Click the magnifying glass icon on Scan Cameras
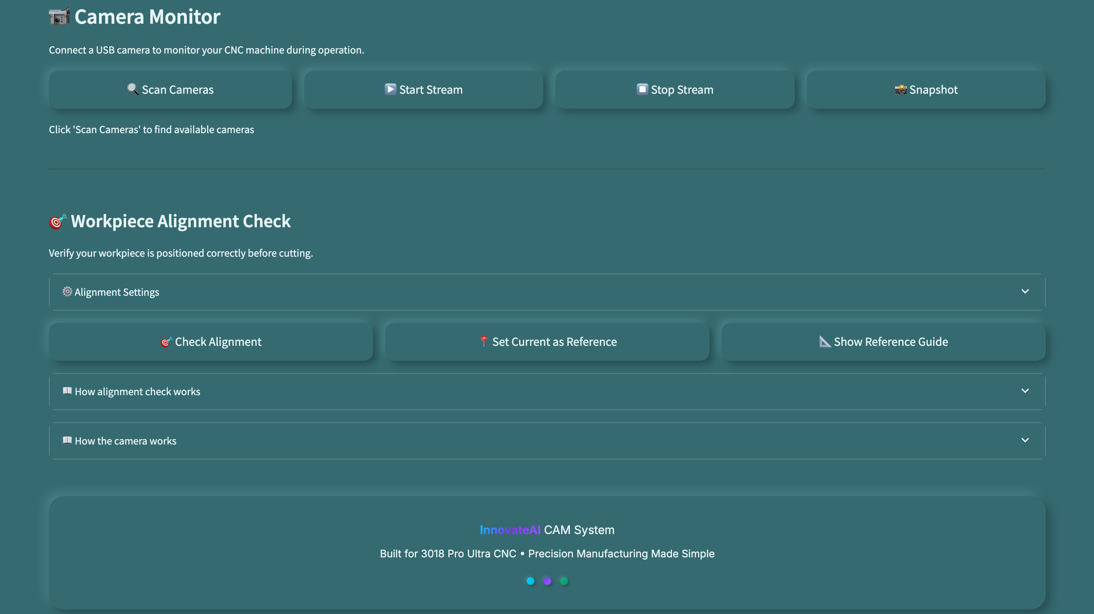 132,89
